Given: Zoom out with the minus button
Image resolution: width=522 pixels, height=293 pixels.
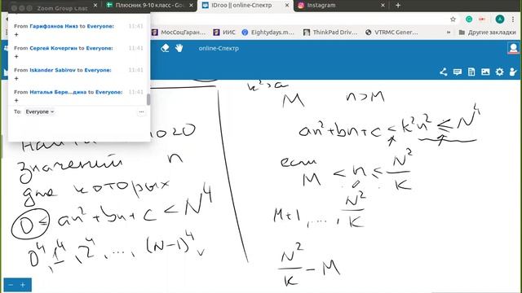Looking at the screenshot, I should click(11, 285).
